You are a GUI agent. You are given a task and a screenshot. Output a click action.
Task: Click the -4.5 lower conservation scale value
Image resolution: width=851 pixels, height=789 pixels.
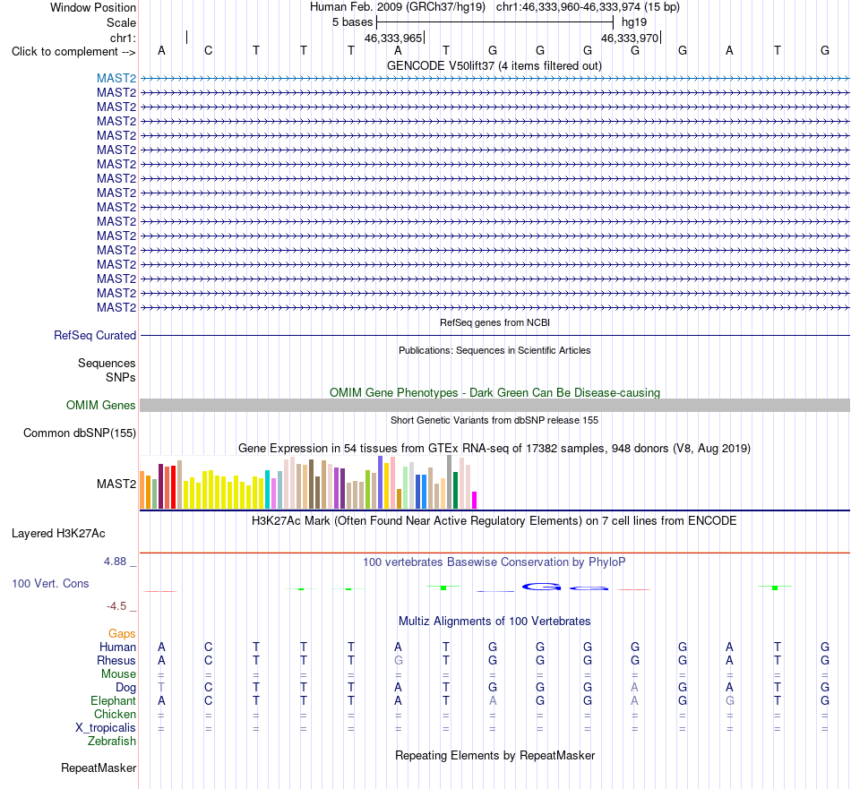point(116,606)
